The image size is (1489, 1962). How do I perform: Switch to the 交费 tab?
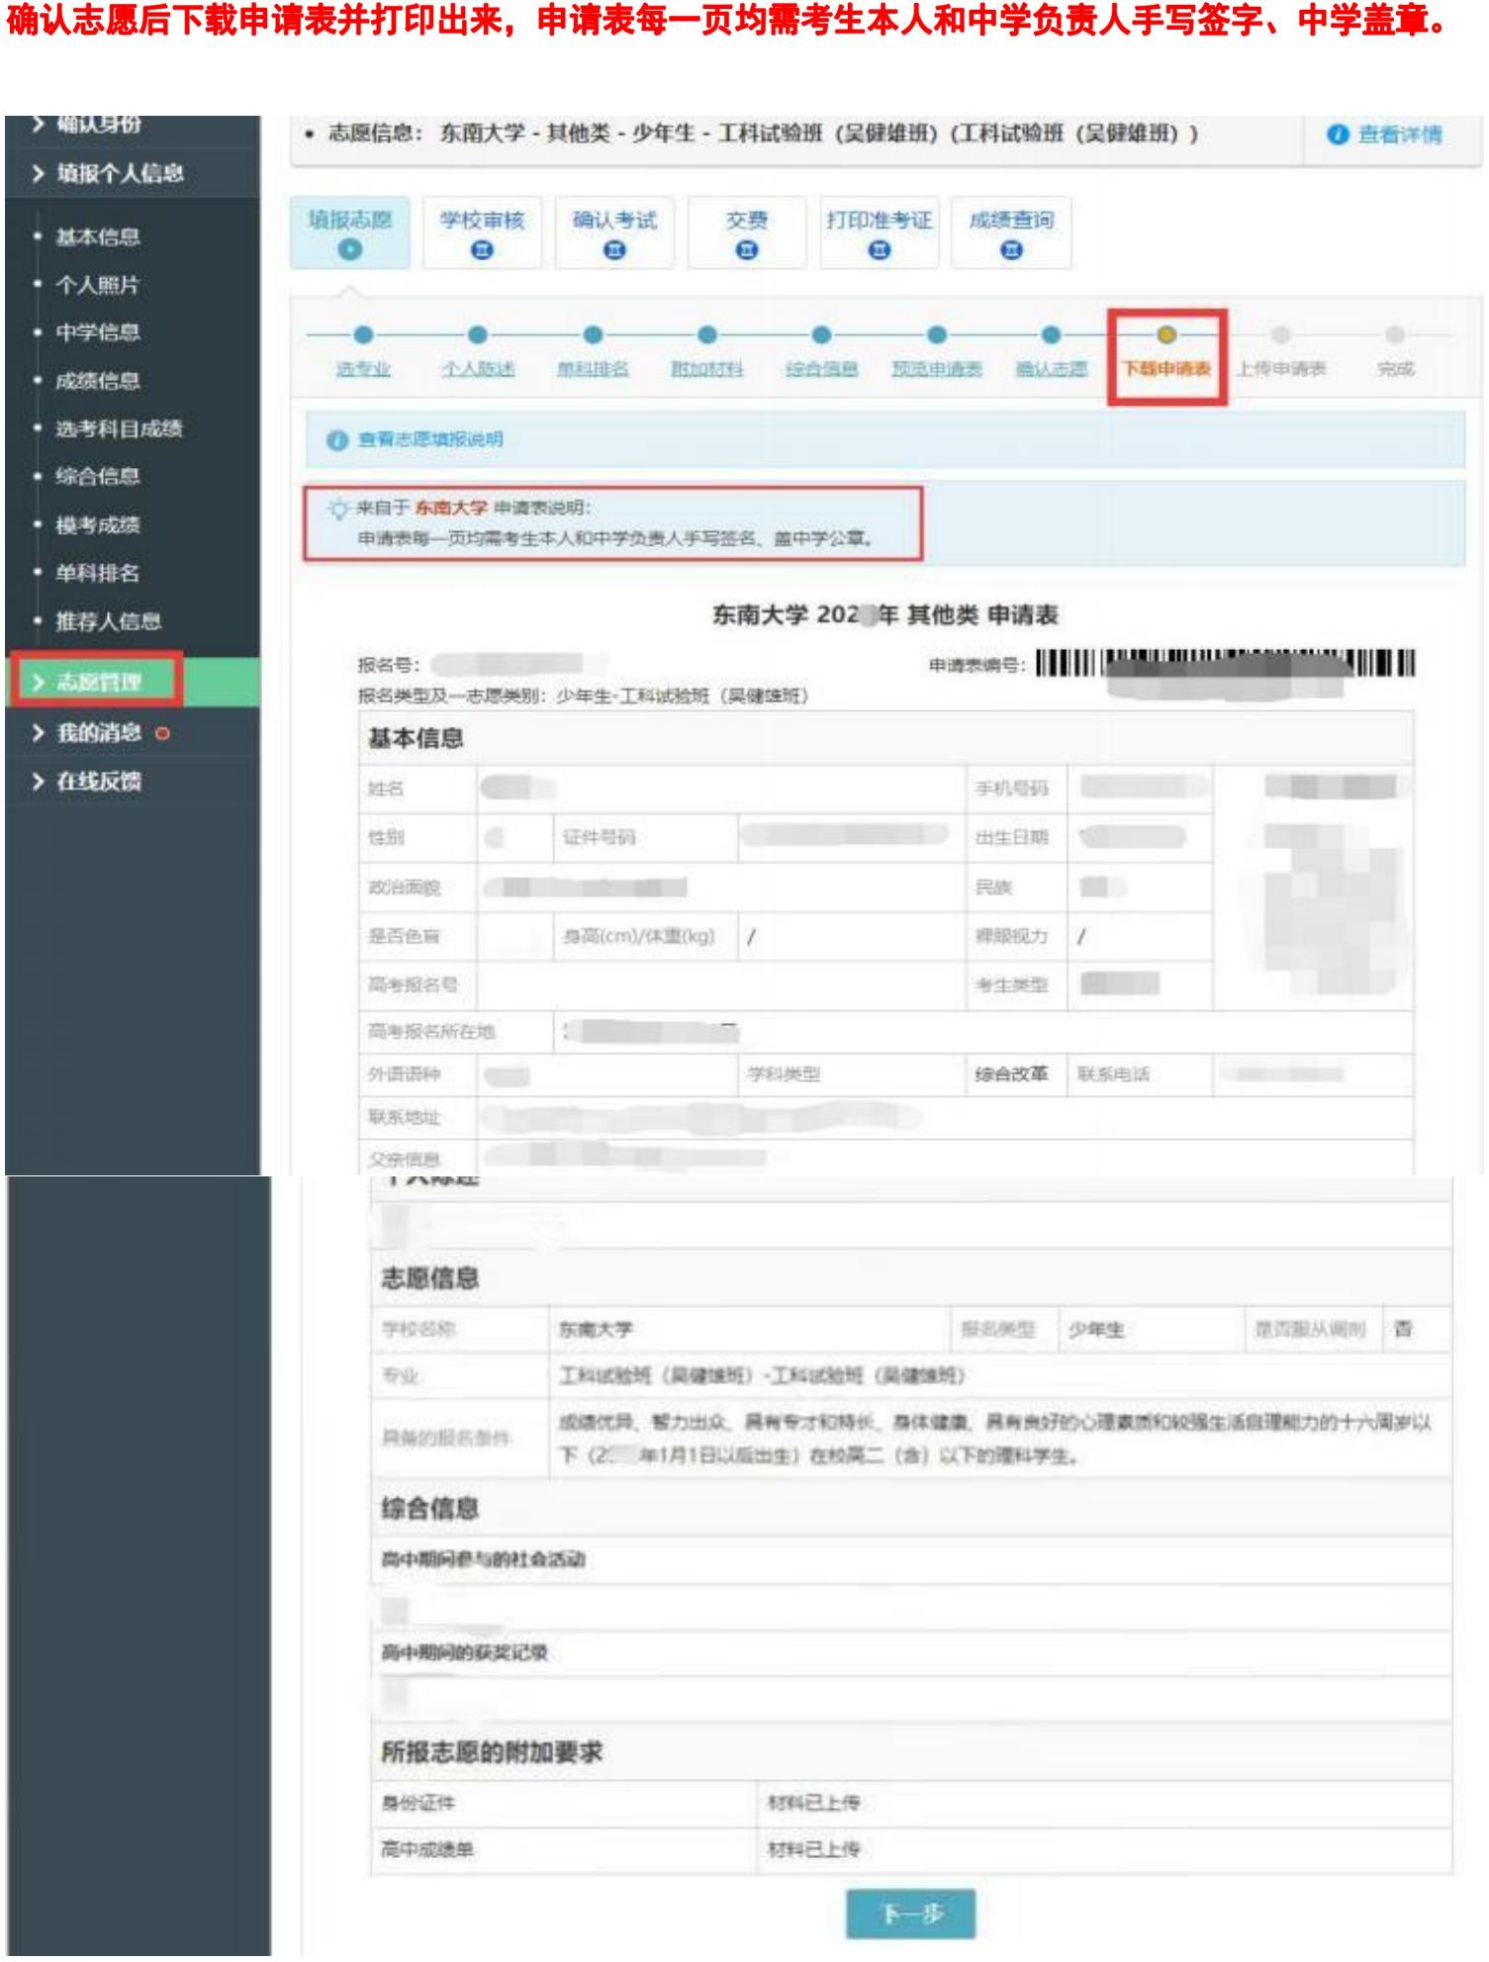pyautogui.click(x=747, y=234)
